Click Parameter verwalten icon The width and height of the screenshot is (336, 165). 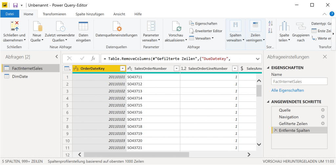pyautogui.click(x=151, y=26)
